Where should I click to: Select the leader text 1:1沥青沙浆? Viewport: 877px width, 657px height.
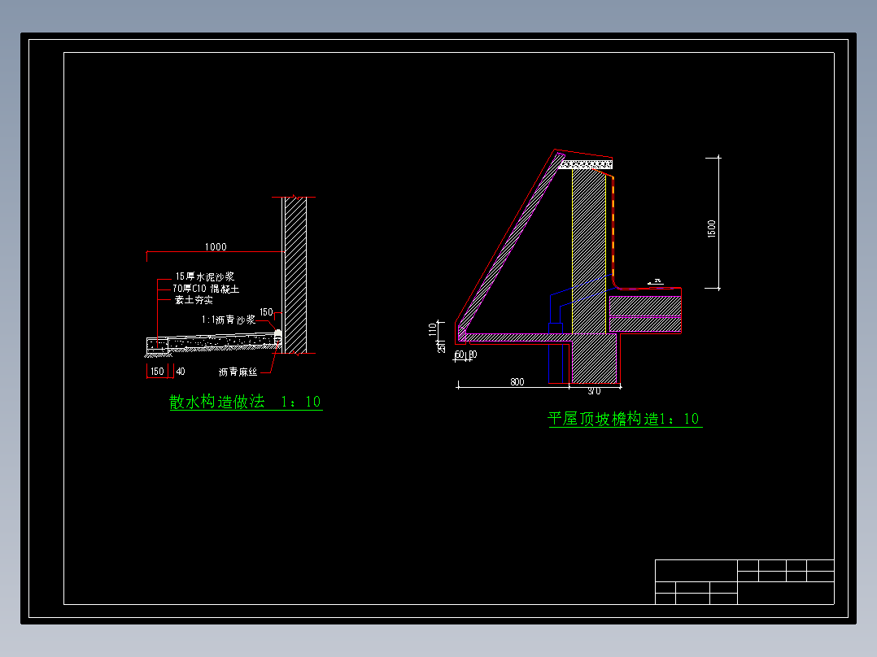(229, 320)
